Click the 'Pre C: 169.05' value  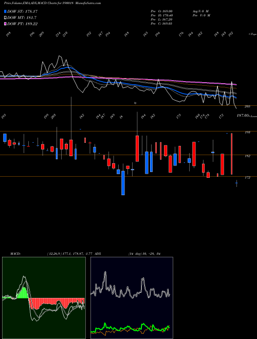pyautogui.click(x=161, y=24)
